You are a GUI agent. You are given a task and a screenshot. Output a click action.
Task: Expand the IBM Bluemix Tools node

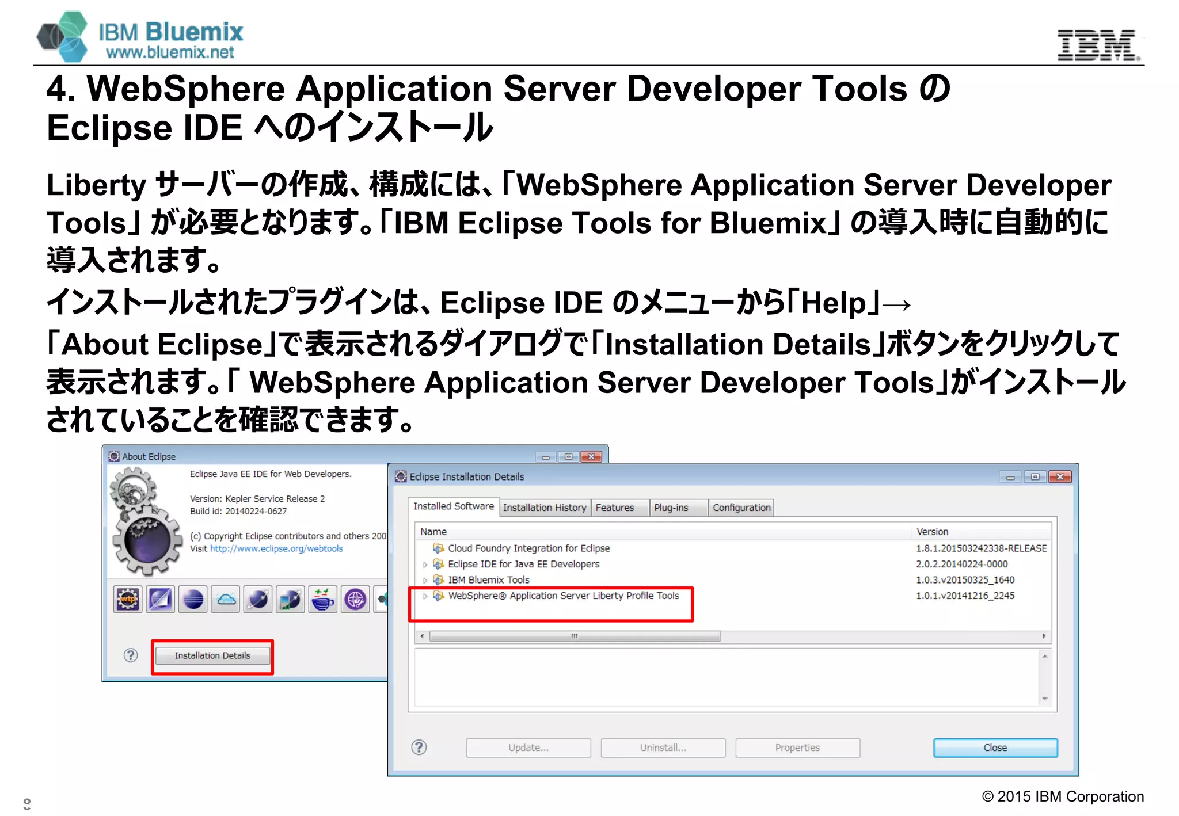click(425, 580)
